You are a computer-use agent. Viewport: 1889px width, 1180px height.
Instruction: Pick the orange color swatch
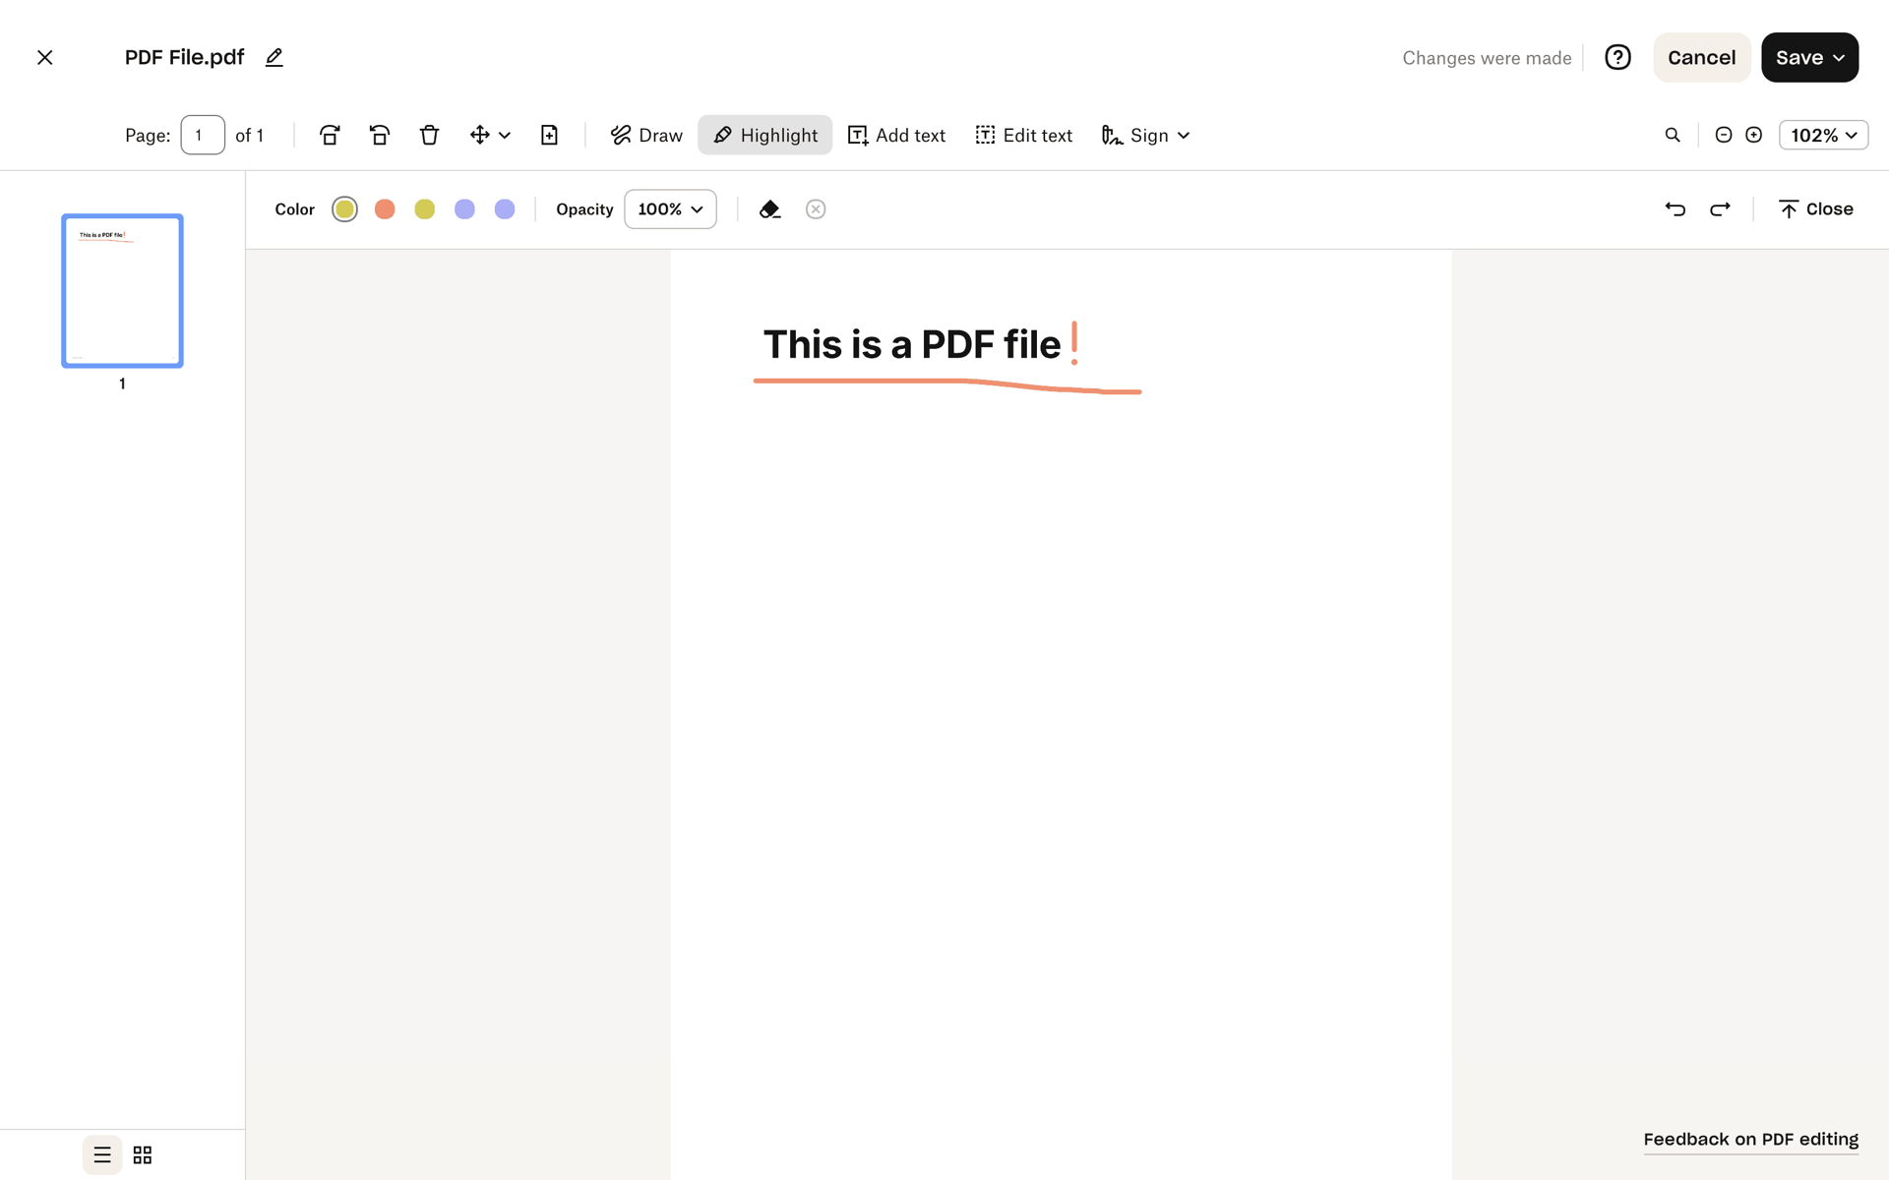(385, 209)
